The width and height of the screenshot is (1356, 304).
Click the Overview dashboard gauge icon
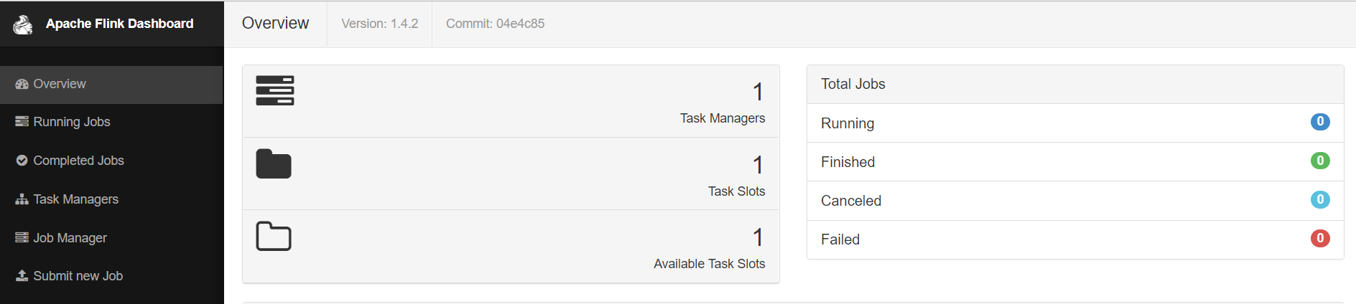point(22,84)
